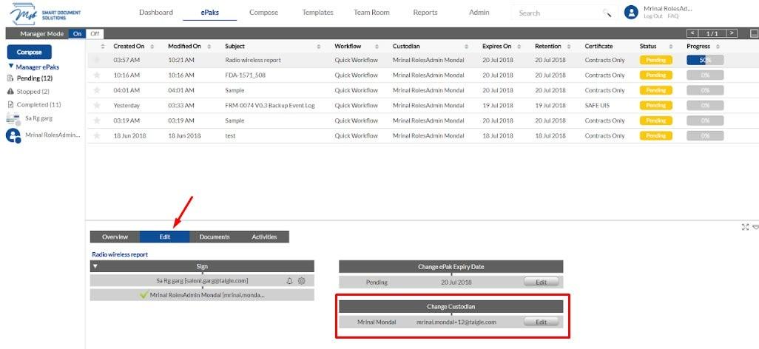Screen dimensions: 759x349
Task: Open the ePaks menu
Action: [210, 13]
